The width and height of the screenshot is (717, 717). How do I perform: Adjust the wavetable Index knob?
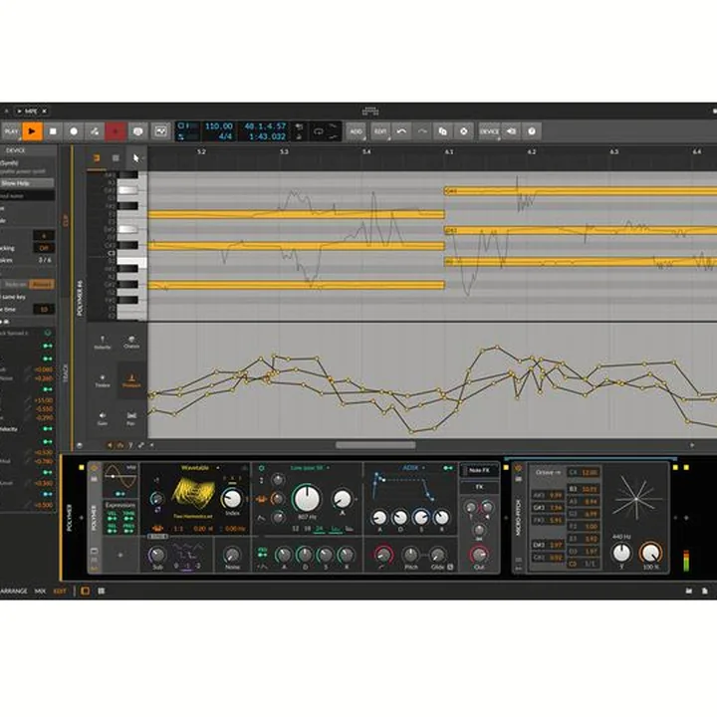click(x=232, y=499)
